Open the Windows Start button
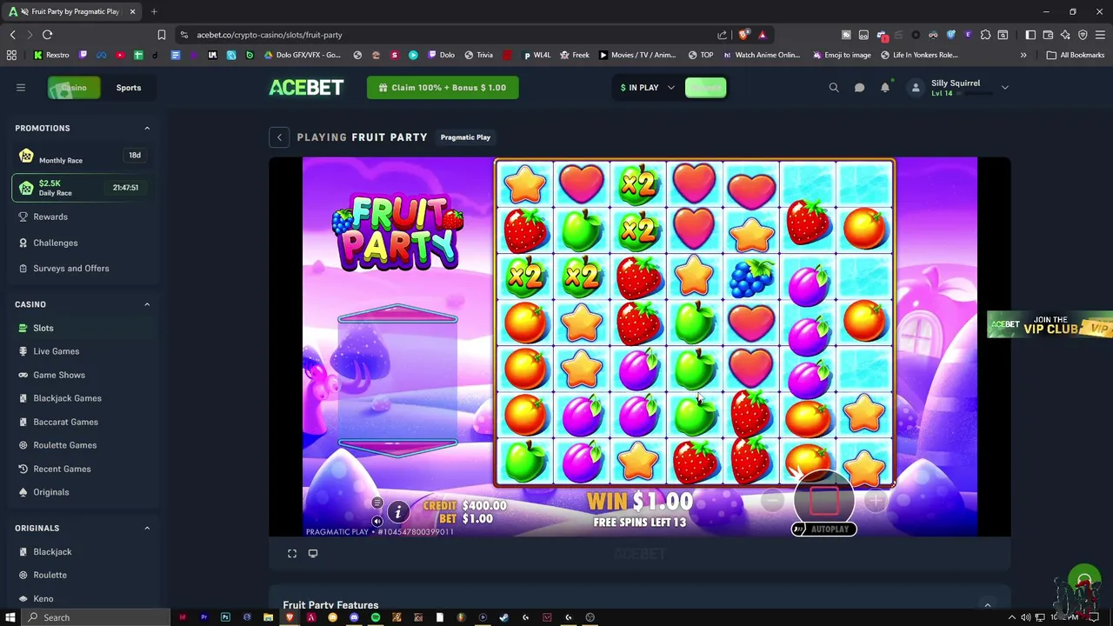 pyautogui.click(x=10, y=617)
